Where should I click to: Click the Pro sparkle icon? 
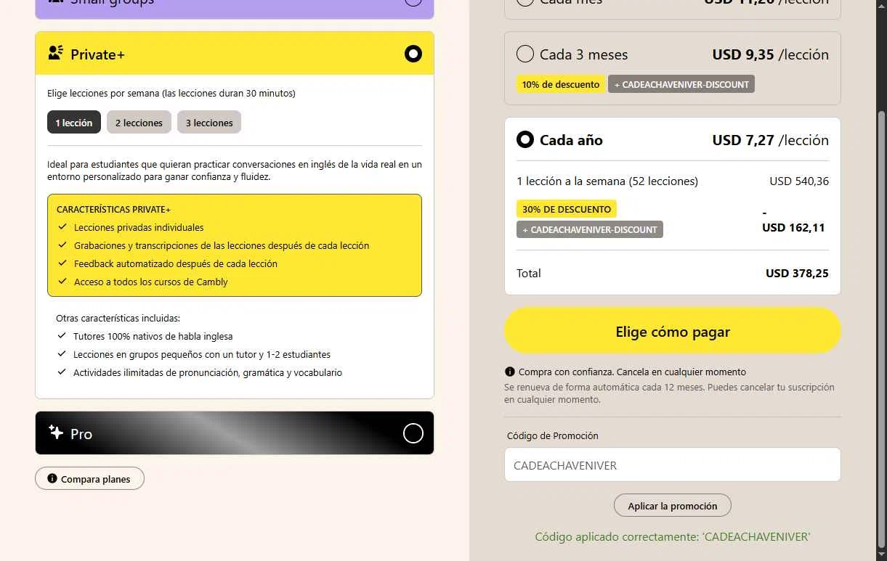click(x=56, y=432)
